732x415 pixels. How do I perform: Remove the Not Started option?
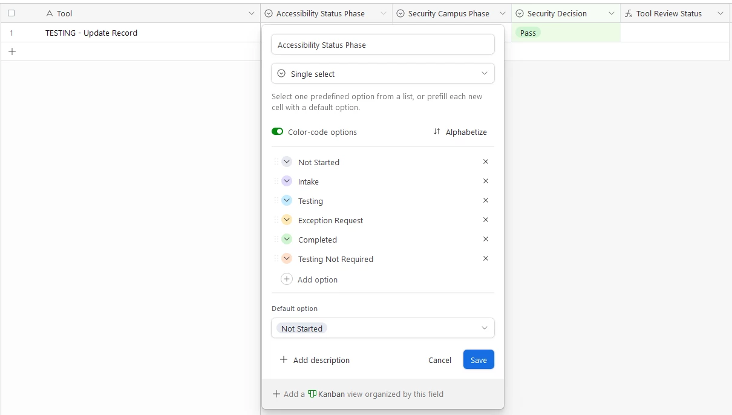485,162
